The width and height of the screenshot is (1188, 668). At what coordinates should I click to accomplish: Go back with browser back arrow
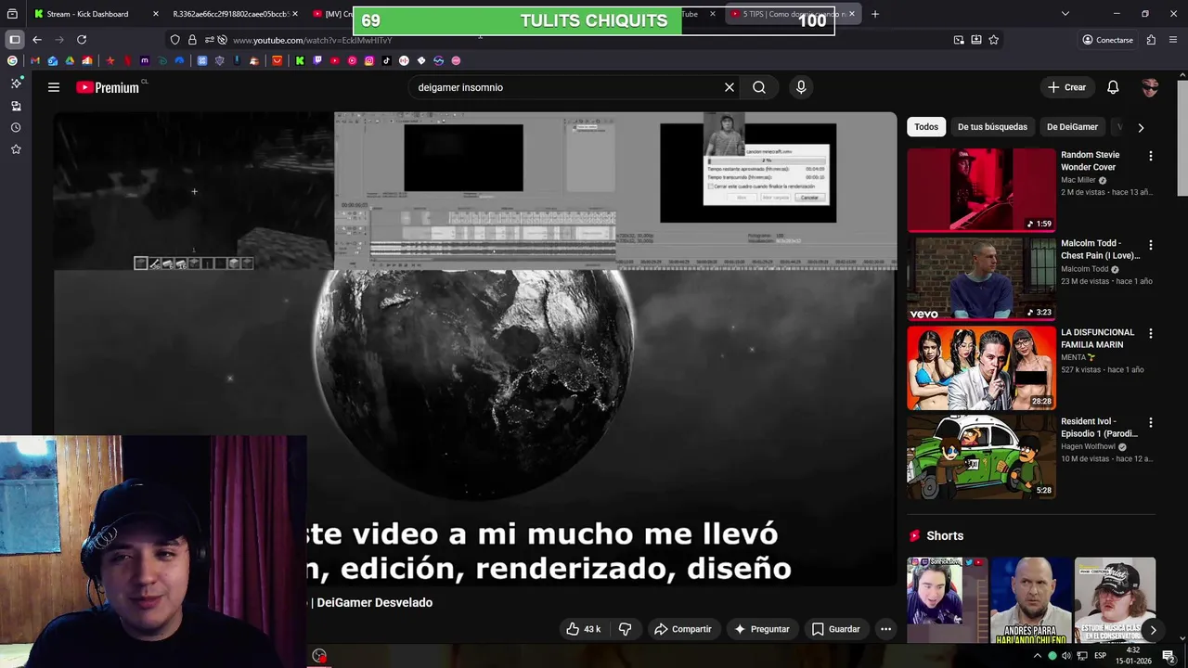point(37,40)
